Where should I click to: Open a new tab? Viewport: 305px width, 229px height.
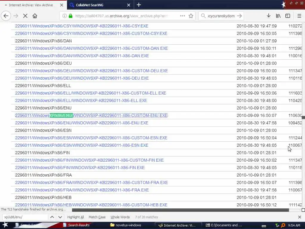139,5
